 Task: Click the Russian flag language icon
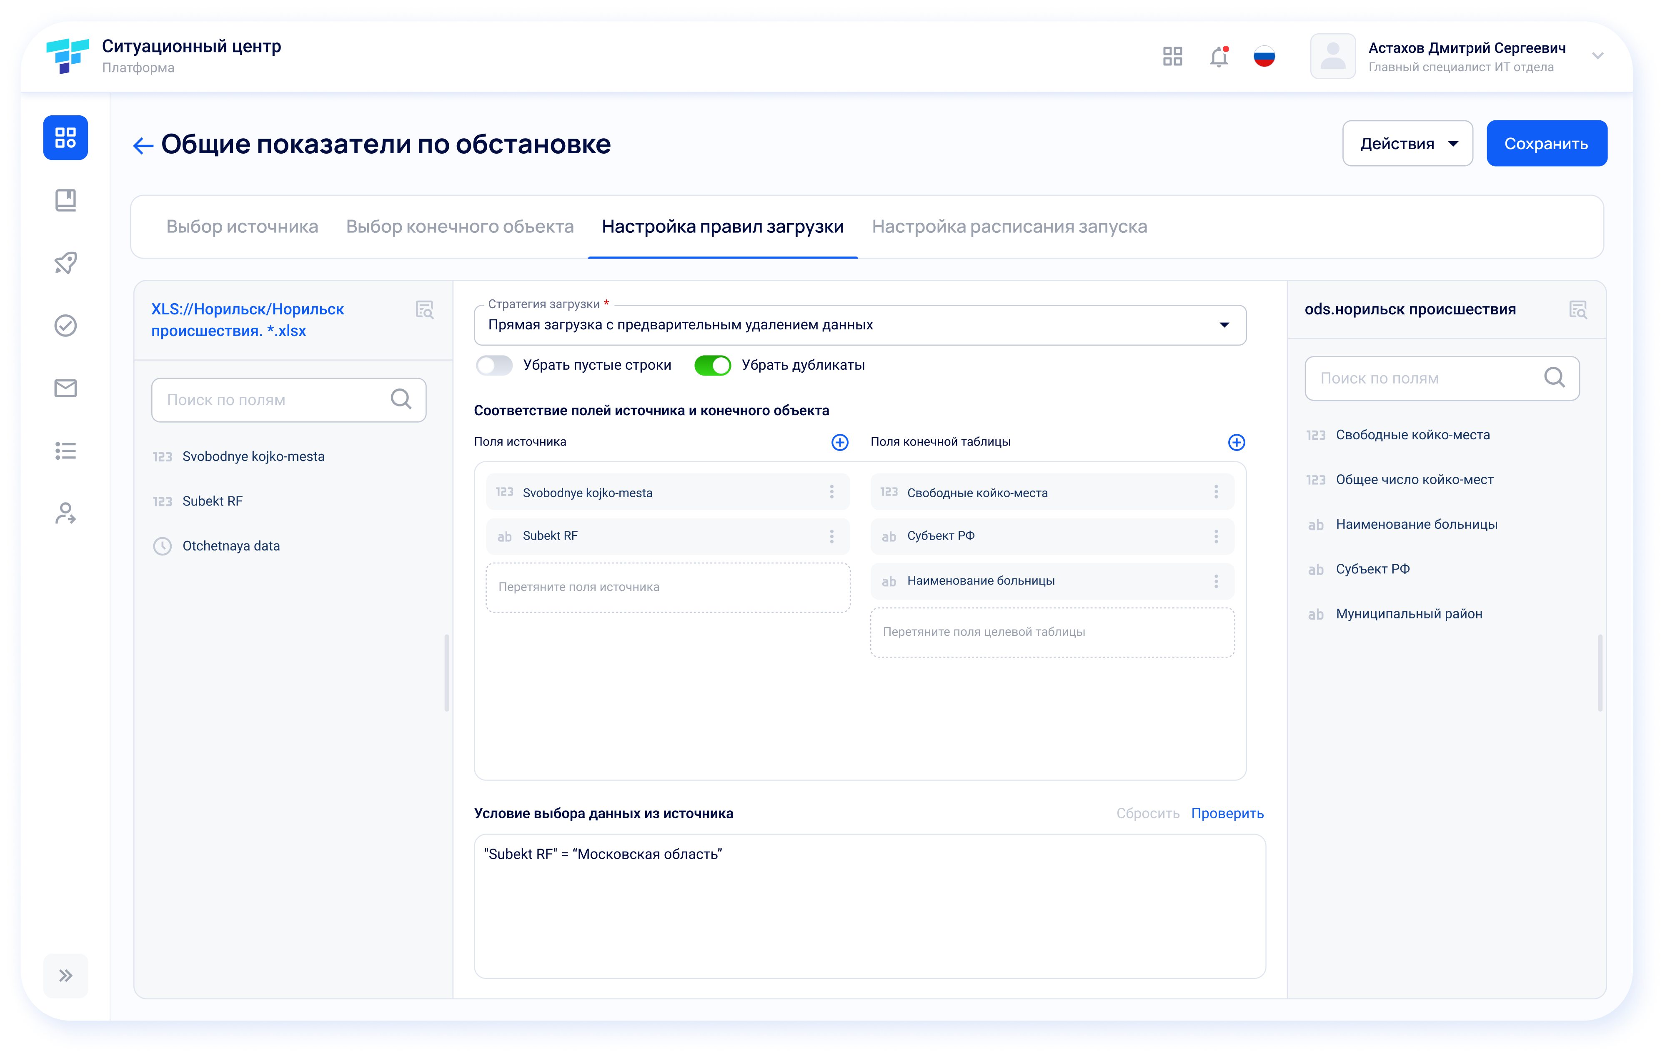[x=1264, y=56]
